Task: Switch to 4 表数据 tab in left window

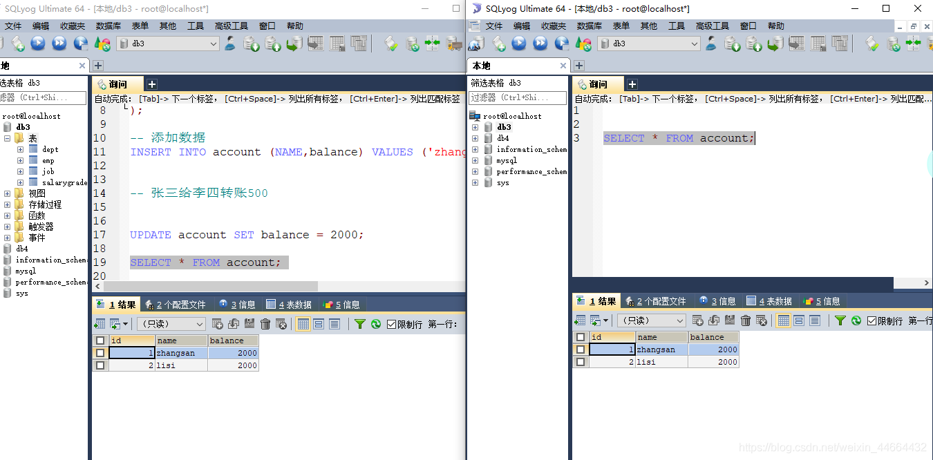Action: (289, 305)
